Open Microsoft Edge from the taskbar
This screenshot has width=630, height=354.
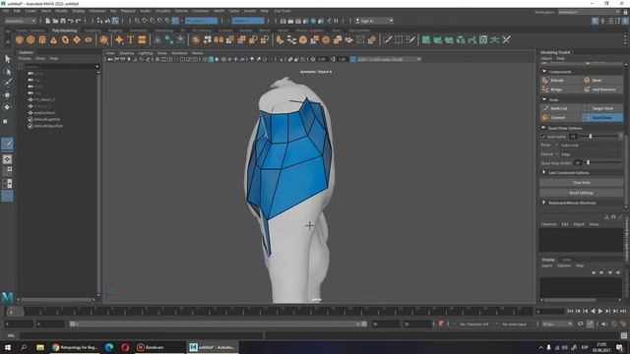click(x=109, y=347)
